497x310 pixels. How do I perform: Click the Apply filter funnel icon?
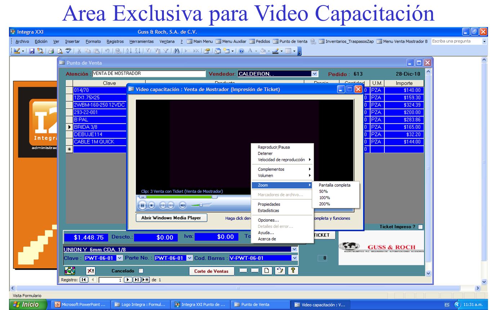[x=166, y=51]
